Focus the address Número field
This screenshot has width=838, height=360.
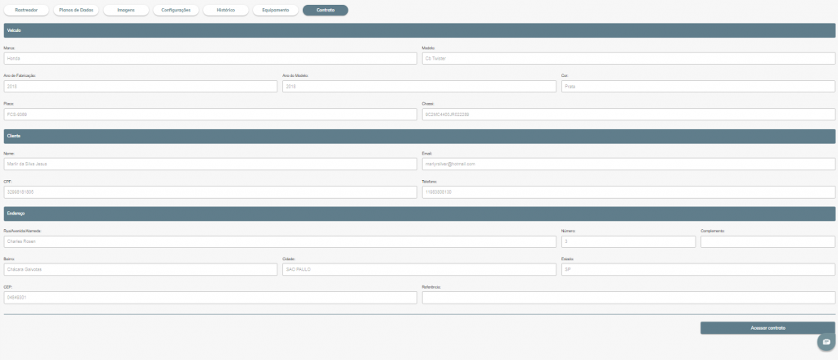click(x=628, y=241)
